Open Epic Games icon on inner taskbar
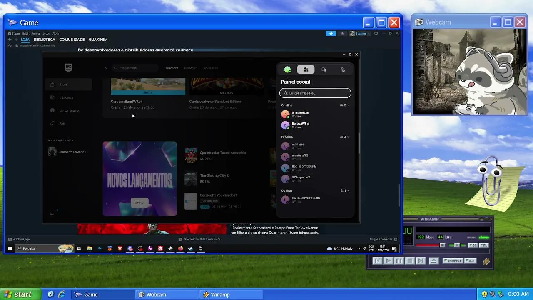Image resolution: width=533 pixels, height=300 pixels. click(x=200, y=248)
